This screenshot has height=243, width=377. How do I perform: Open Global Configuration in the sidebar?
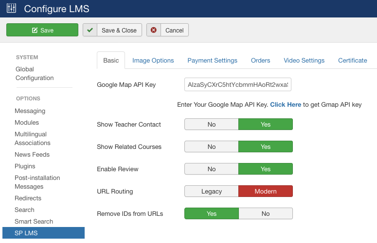coord(35,74)
